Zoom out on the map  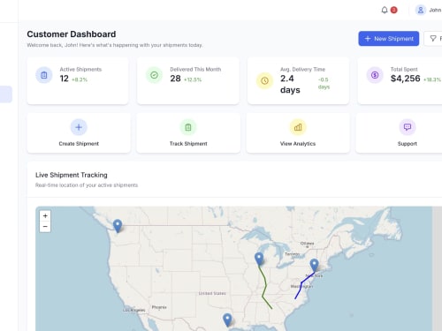pyautogui.click(x=45, y=227)
